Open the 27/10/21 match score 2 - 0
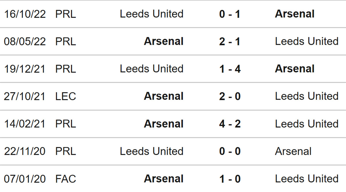 pyautogui.click(x=230, y=96)
